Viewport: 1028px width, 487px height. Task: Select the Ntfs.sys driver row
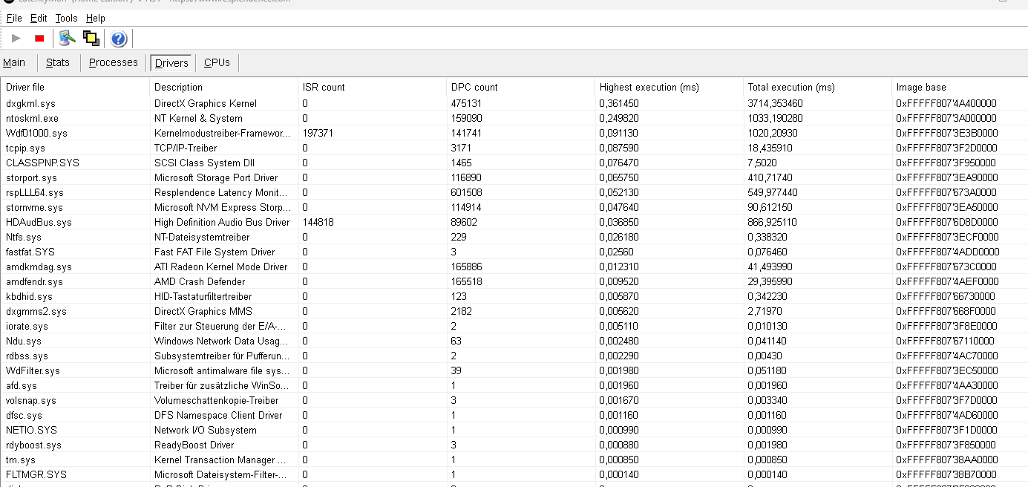pyautogui.click(x=514, y=237)
